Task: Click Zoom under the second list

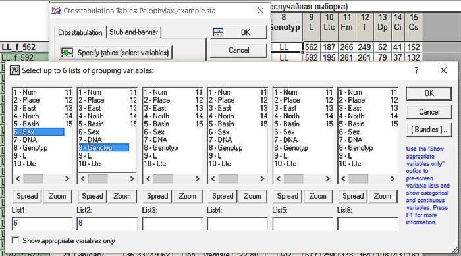Action: pos(122,196)
